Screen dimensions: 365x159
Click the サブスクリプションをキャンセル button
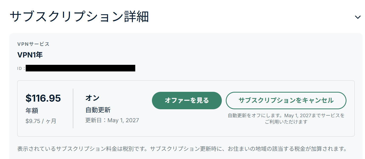(286, 101)
